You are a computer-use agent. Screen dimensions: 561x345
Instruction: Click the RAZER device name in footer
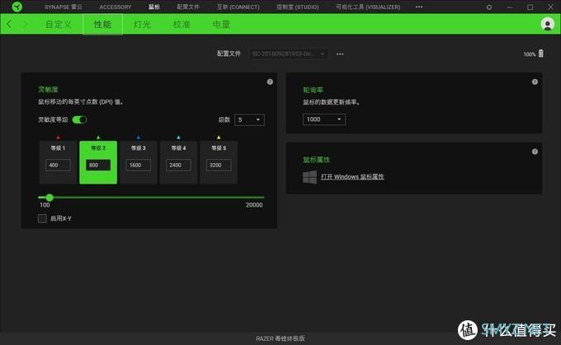point(280,338)
